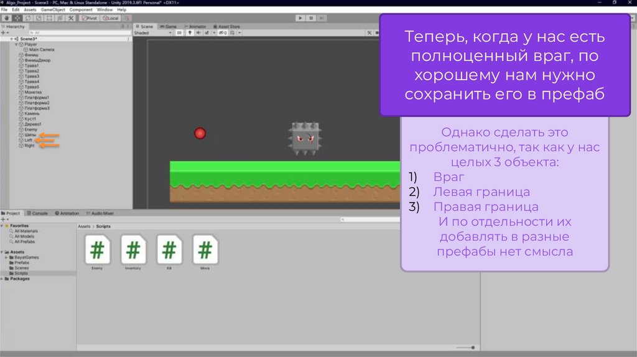This screenshot has height=357, width=637.
Task: Click the red ball object in Scene
Action: click(x=200, y=133)
